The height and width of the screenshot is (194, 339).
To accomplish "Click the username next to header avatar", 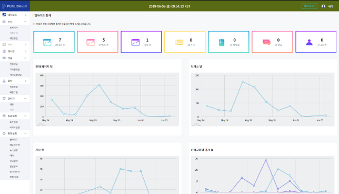I will [331, 6].
